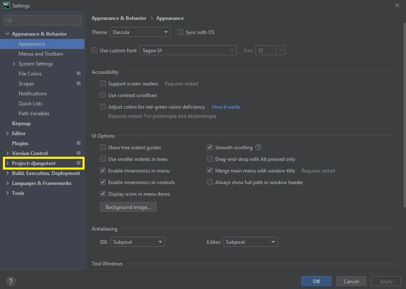The image size is (406, 289).
Task: Click project-level icon beside Scopes
Action: click(78, 83)
